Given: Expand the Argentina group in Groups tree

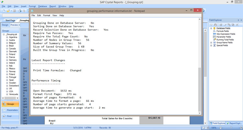Looking at the screenshot, I should 7,37.
